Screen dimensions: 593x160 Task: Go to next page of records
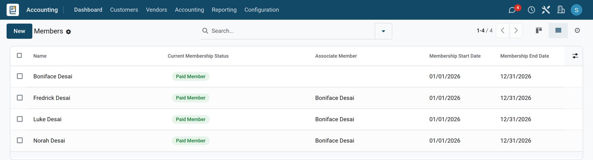point(516,31)
